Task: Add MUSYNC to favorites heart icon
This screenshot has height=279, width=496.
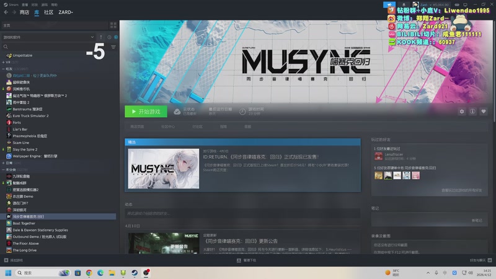Action: pos(484,112)
